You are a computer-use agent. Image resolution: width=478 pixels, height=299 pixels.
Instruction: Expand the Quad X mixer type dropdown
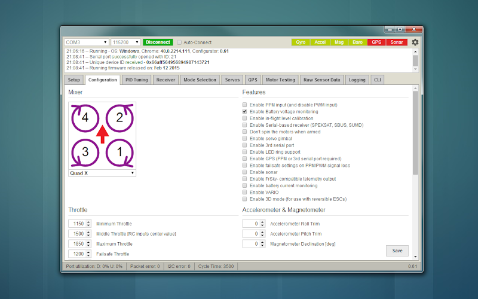point(102,173)
